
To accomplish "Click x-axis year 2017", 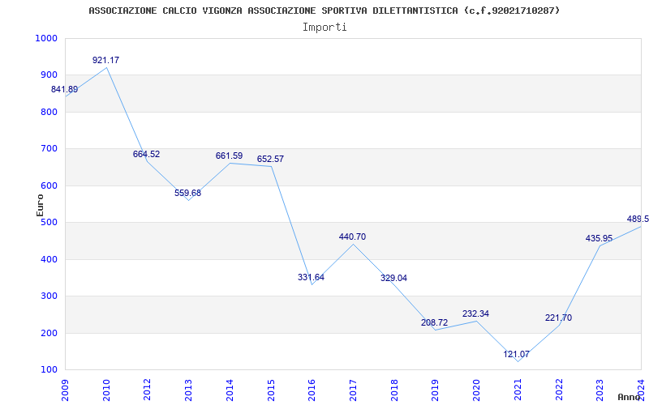I will click(x=353, y=390).
